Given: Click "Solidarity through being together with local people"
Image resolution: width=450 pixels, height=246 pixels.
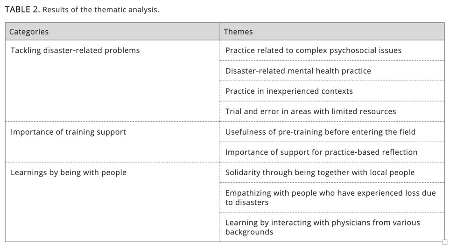Looking at the screenshot, I should coord(320,172).
